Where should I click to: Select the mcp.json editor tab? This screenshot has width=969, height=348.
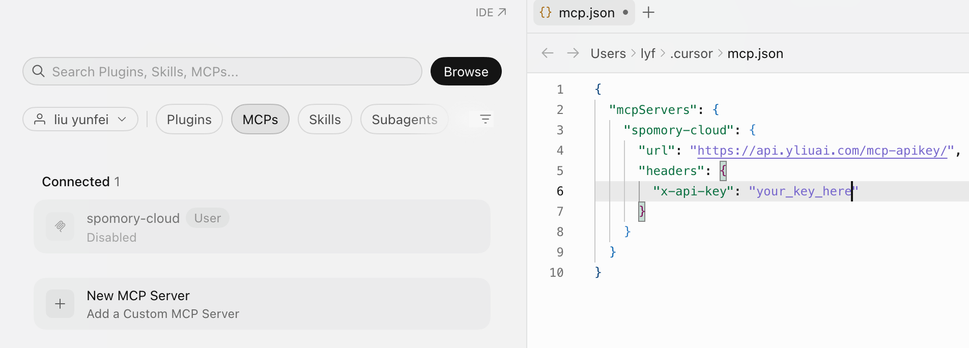pos(584,13)
